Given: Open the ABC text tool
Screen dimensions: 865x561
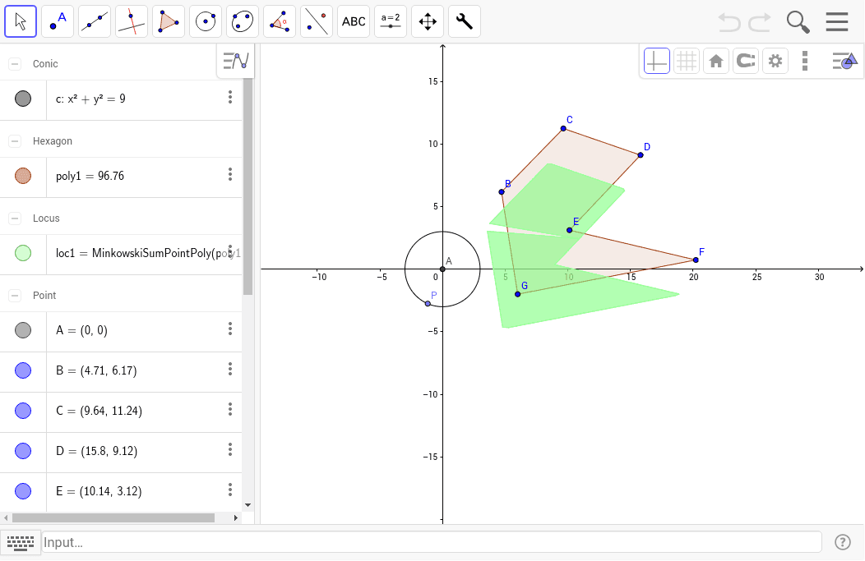Looking at the screenshot, I should [x=353, y=21].
